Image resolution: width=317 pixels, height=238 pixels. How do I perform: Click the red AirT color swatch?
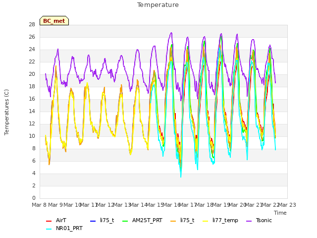(49, 221)
